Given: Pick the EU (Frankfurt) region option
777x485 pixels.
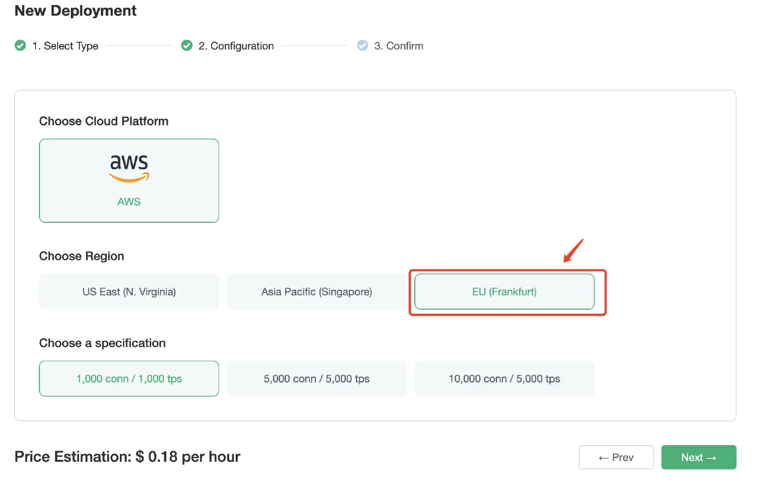Looking at the screenshot, I should 504,292.
